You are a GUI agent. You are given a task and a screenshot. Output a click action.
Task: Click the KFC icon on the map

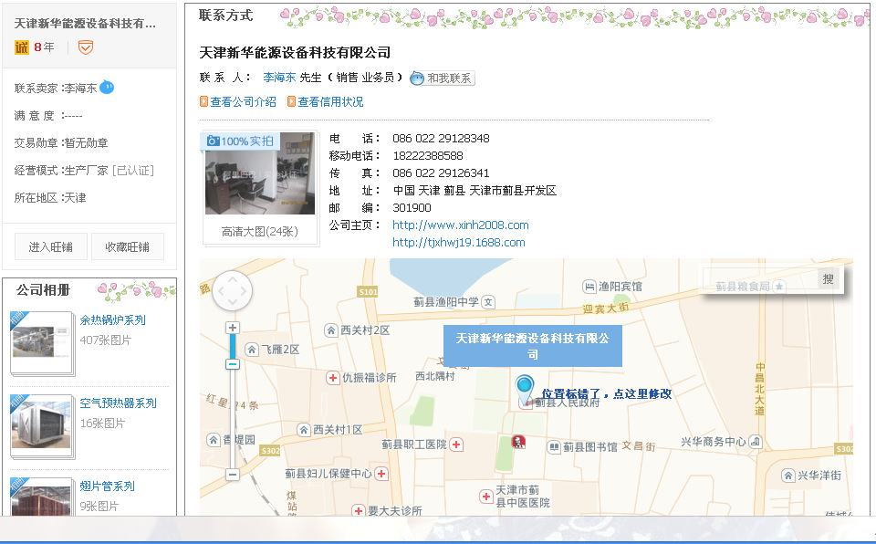[518, 442]
